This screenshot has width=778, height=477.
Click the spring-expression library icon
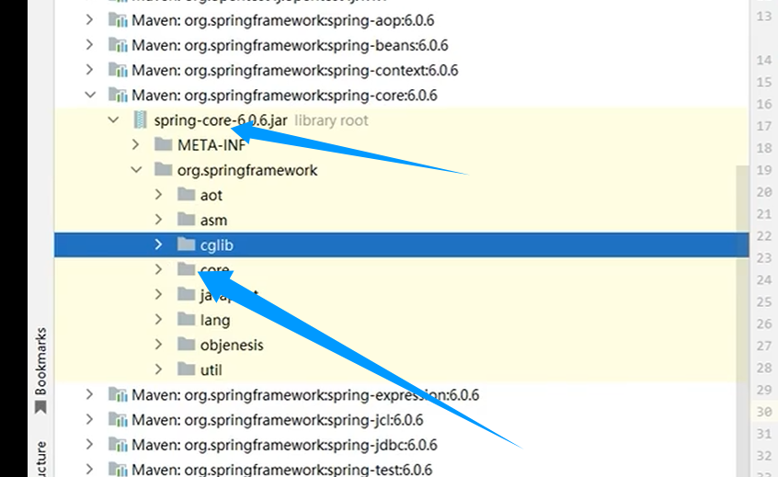(x=118, y=394)
